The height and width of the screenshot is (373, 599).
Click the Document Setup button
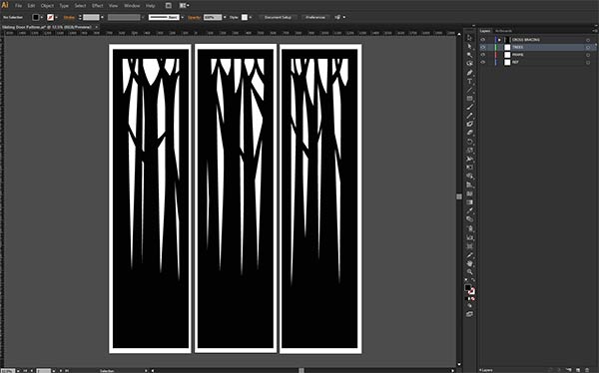click(x=278, y=17)
